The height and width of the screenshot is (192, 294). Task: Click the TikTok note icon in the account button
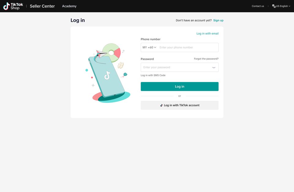(161, 105)
